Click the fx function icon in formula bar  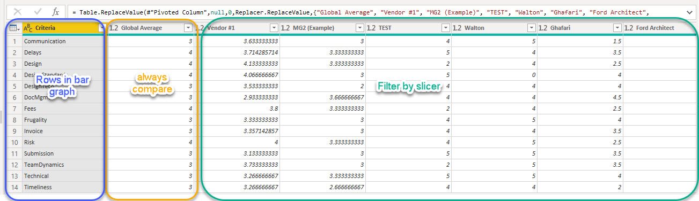tap(56, 11)
